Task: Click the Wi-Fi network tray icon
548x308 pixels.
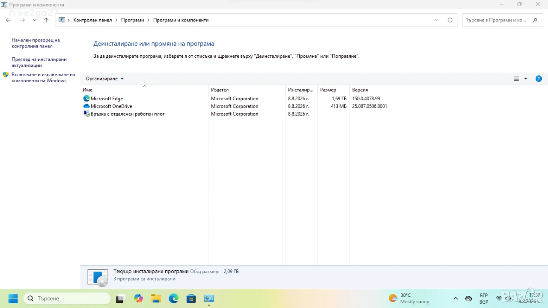Action: click(x=499, y=299)
